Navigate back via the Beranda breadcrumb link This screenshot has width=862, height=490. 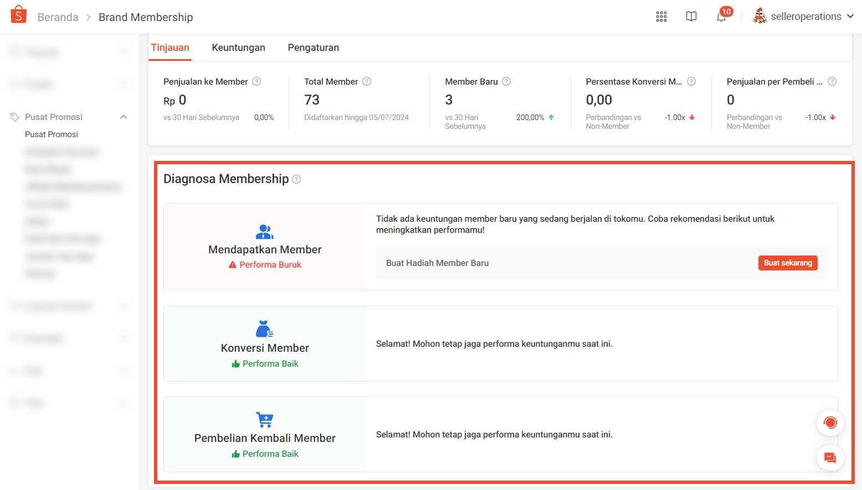pyautogui.click(x=58, y=17)
